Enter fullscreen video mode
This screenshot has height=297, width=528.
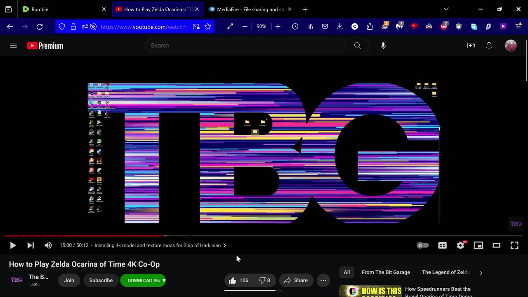(514, 245)
